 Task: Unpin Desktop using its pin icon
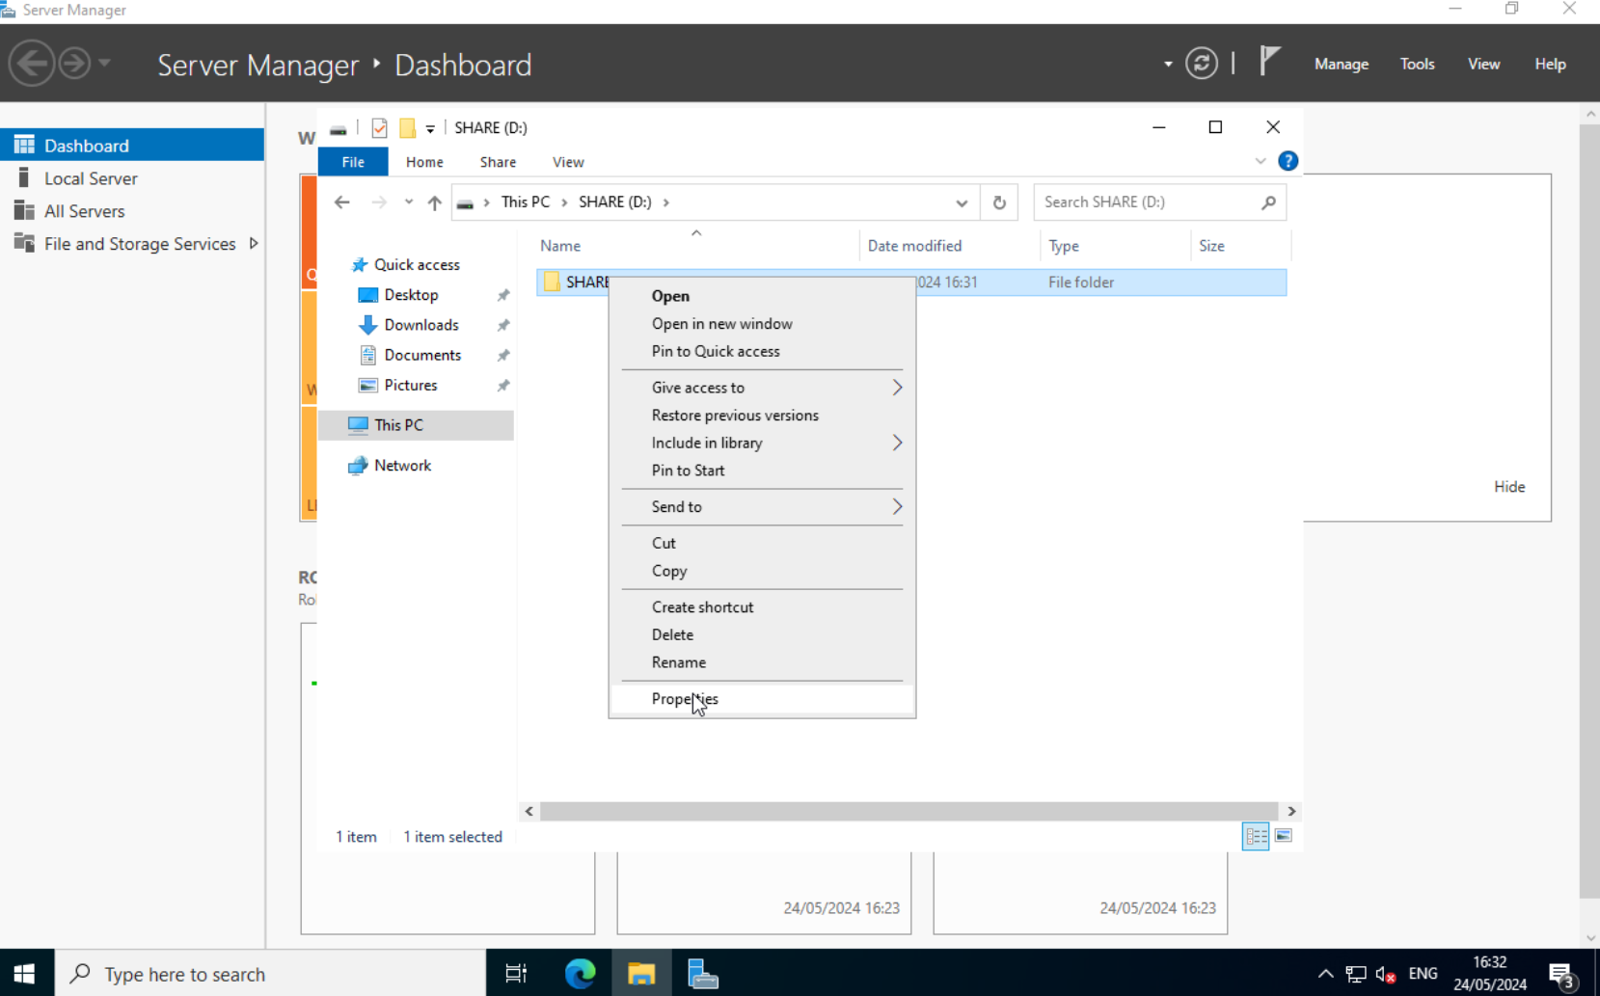503,295
